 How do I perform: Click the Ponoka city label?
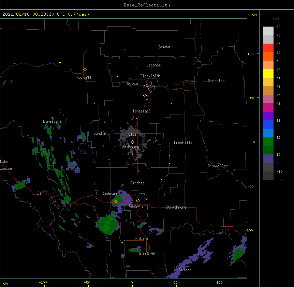[164, 46]
